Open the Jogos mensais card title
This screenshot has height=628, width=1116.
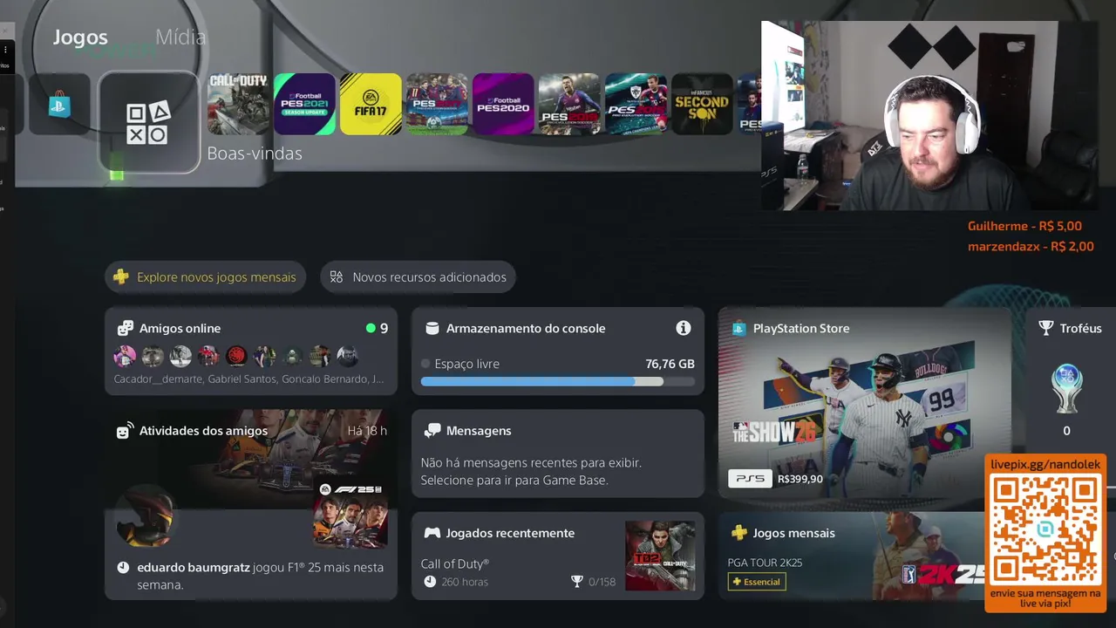793,533
